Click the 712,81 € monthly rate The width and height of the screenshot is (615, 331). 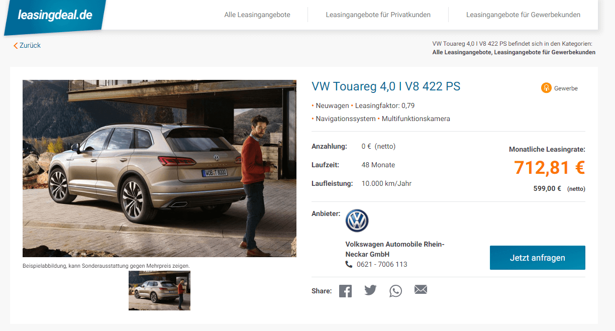(549, 167)
